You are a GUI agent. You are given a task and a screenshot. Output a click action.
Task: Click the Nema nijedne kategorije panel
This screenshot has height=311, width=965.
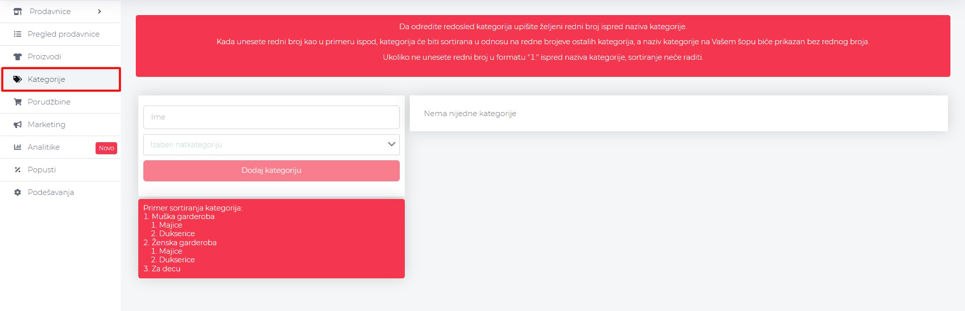click(678, 114)
